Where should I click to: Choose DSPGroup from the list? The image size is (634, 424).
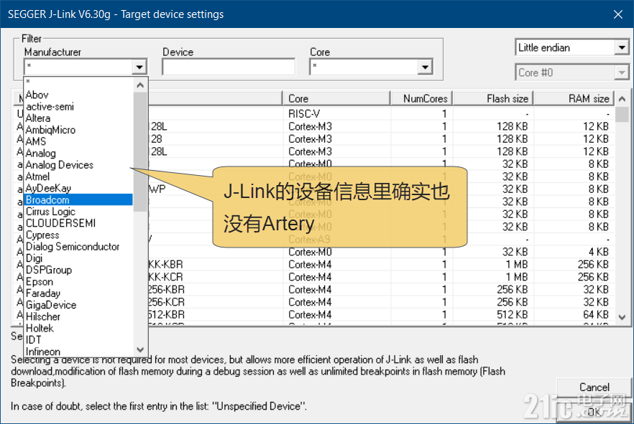pos(78,270)
